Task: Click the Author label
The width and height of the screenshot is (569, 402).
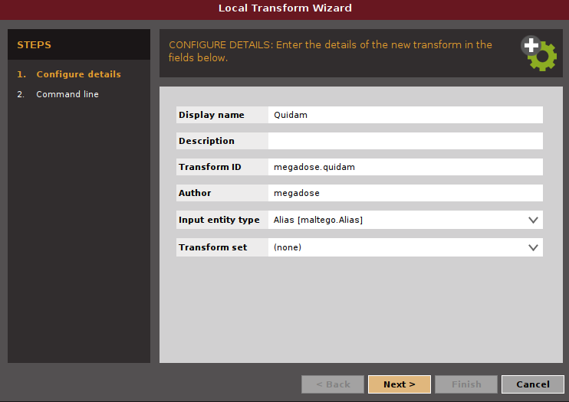Action: 195,193
